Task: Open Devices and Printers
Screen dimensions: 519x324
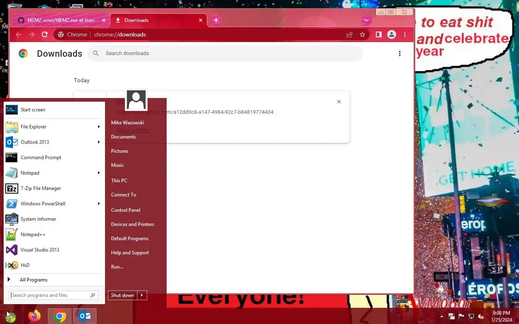Action: click(x=133, y=224)
